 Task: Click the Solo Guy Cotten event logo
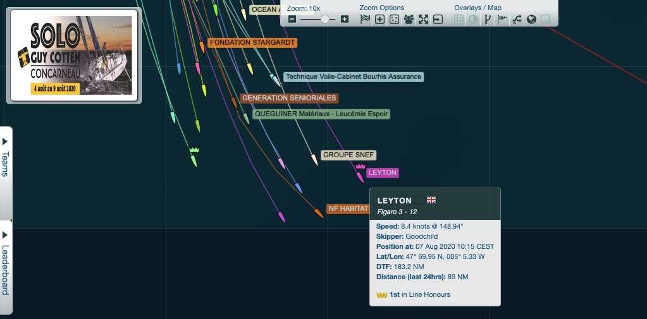pos(74,55)
